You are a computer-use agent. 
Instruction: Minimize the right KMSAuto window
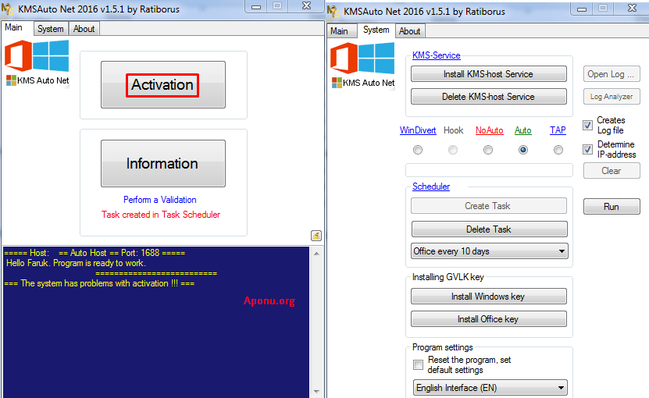tap(582, 9)
